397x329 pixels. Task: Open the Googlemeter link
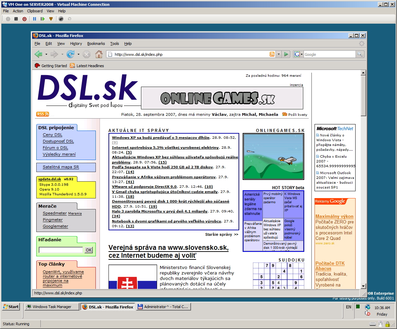[x=55, y=226]
